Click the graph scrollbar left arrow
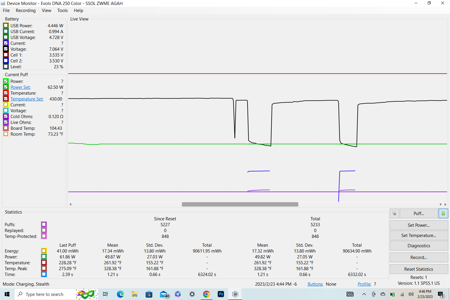Screen dimensions: 450x300 tap(71, 204)
